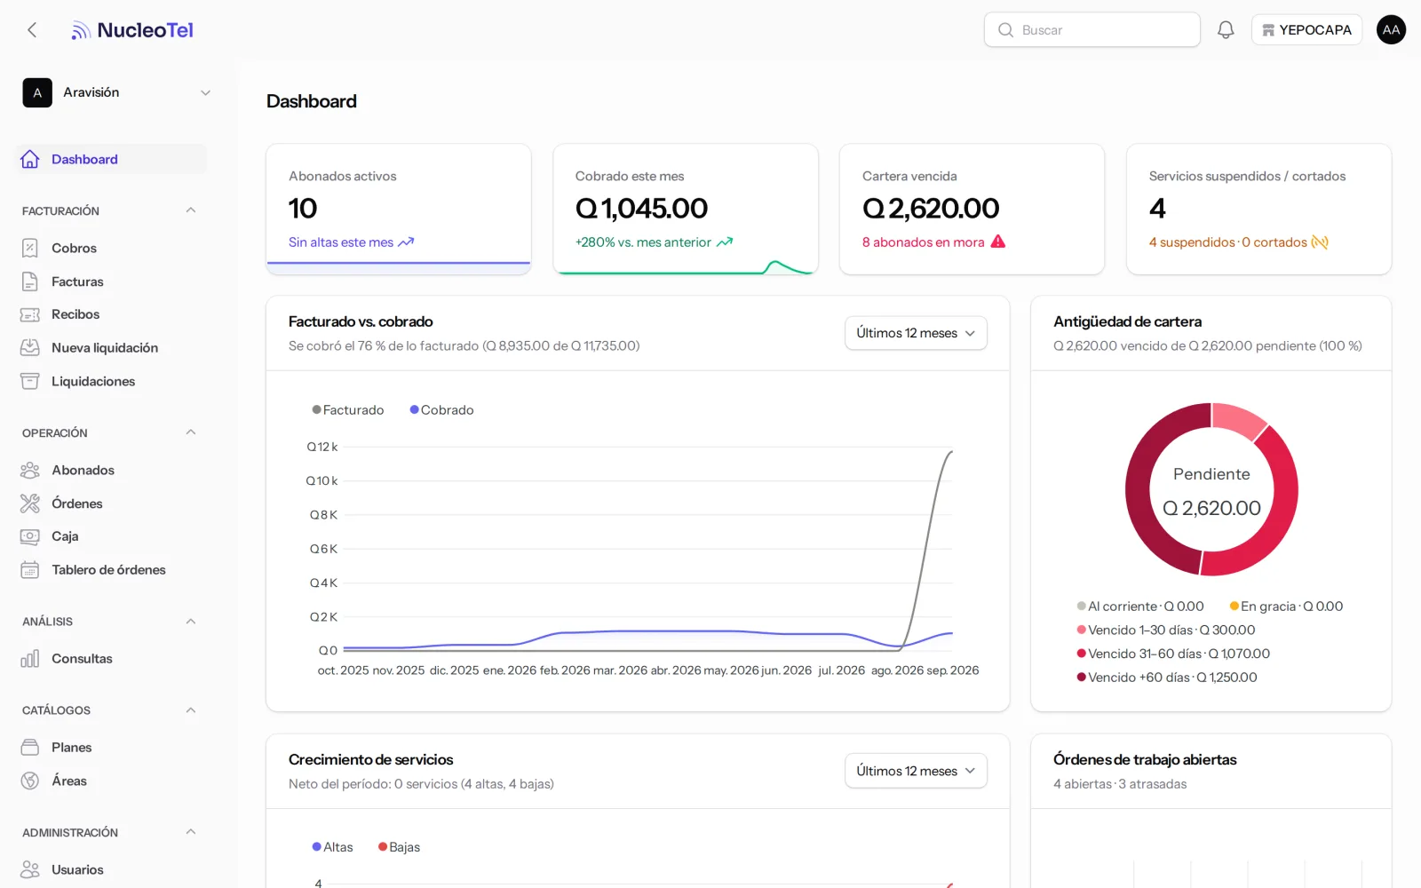Click the Consultas bar chart icon
This screenshot has width=1421, height=888.
point(30,659)
